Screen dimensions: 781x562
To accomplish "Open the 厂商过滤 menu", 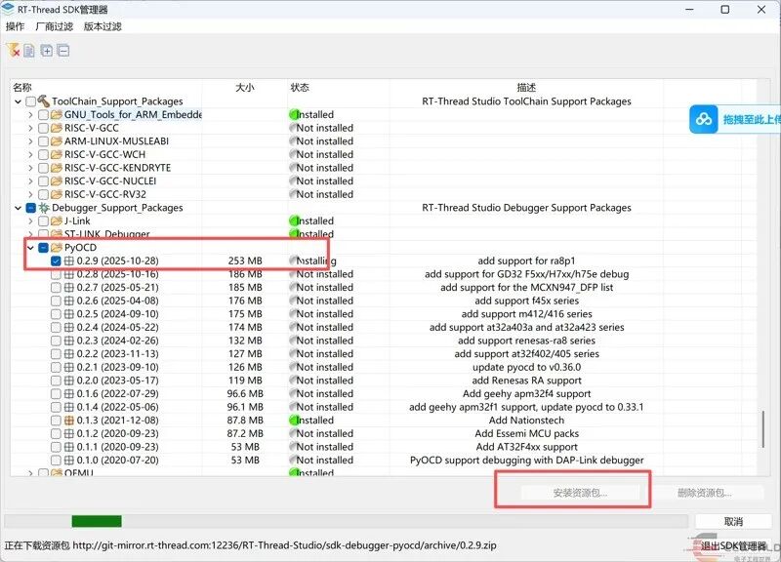I will (x=55, y=26).
